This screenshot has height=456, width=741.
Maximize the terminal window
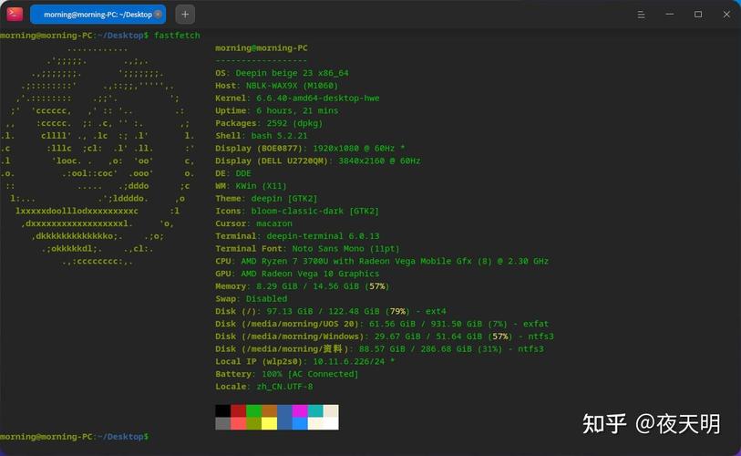click(x=698, y=14)
